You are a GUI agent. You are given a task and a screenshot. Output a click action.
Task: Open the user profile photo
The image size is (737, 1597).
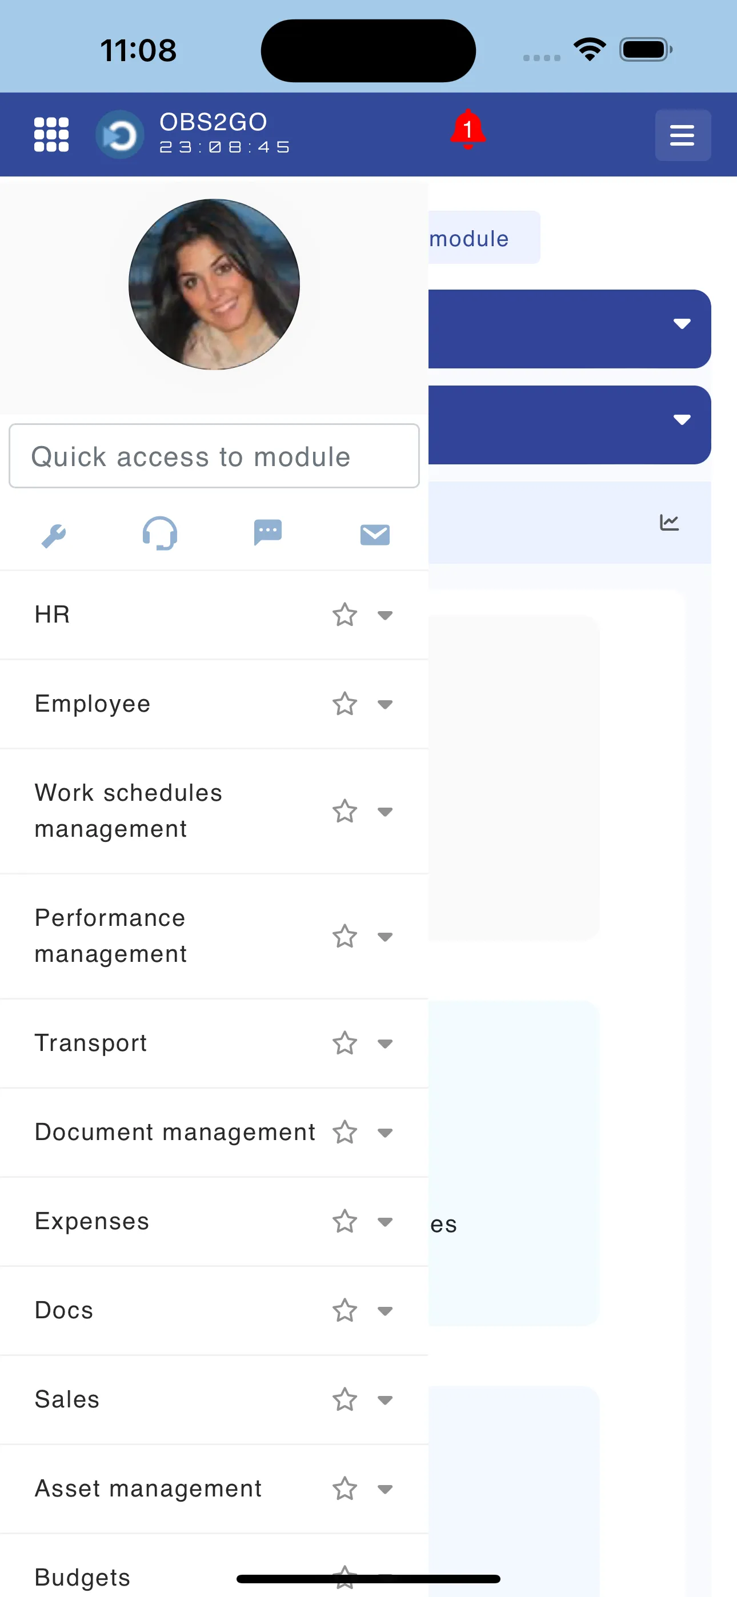[x=214, y=284]
